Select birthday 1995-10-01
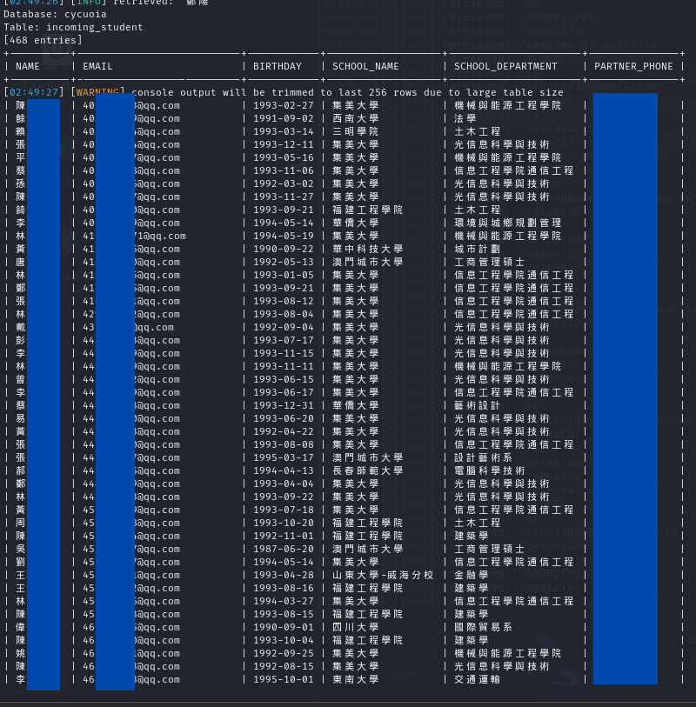This screenshot has height=707, width=696. click(284, 679)
